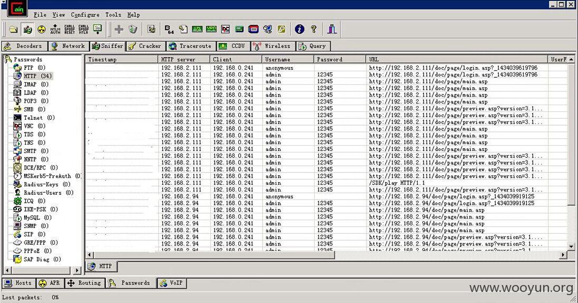Viewport: 578px width, 303px height.
Task: Open the View menu
Action: point(59,15)
